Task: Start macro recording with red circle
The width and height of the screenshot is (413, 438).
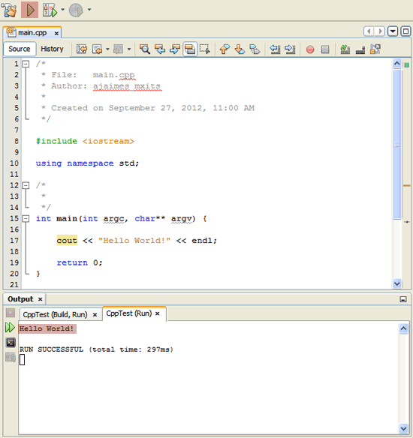Action: point(310,49)
